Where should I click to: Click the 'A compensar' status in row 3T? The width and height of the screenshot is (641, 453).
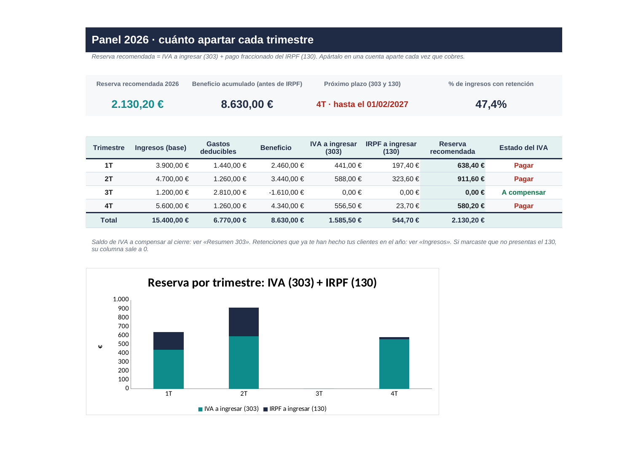point(523,193)
